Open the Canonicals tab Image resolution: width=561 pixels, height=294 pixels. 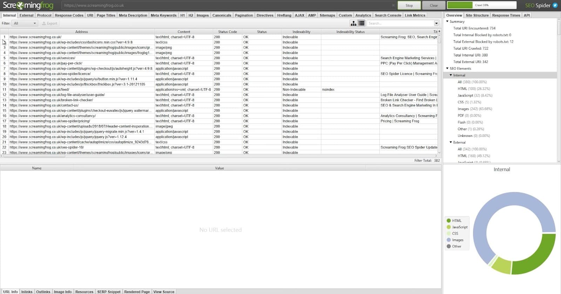(x=222, y=15)
